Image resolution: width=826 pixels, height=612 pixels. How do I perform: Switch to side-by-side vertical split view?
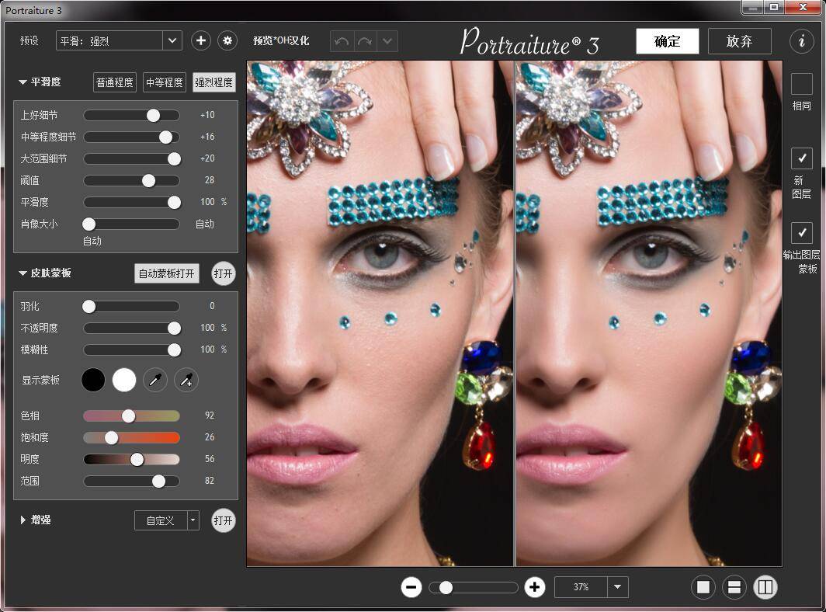[x=765, y=587]
